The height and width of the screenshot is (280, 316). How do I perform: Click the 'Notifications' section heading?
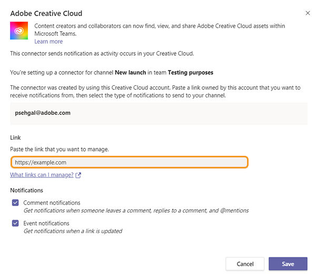[27, 191]
